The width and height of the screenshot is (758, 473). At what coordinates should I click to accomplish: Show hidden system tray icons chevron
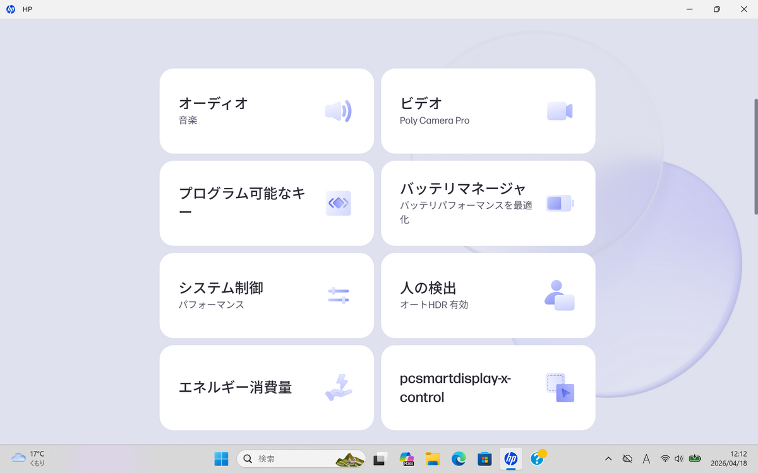click(x=608, y=458)
